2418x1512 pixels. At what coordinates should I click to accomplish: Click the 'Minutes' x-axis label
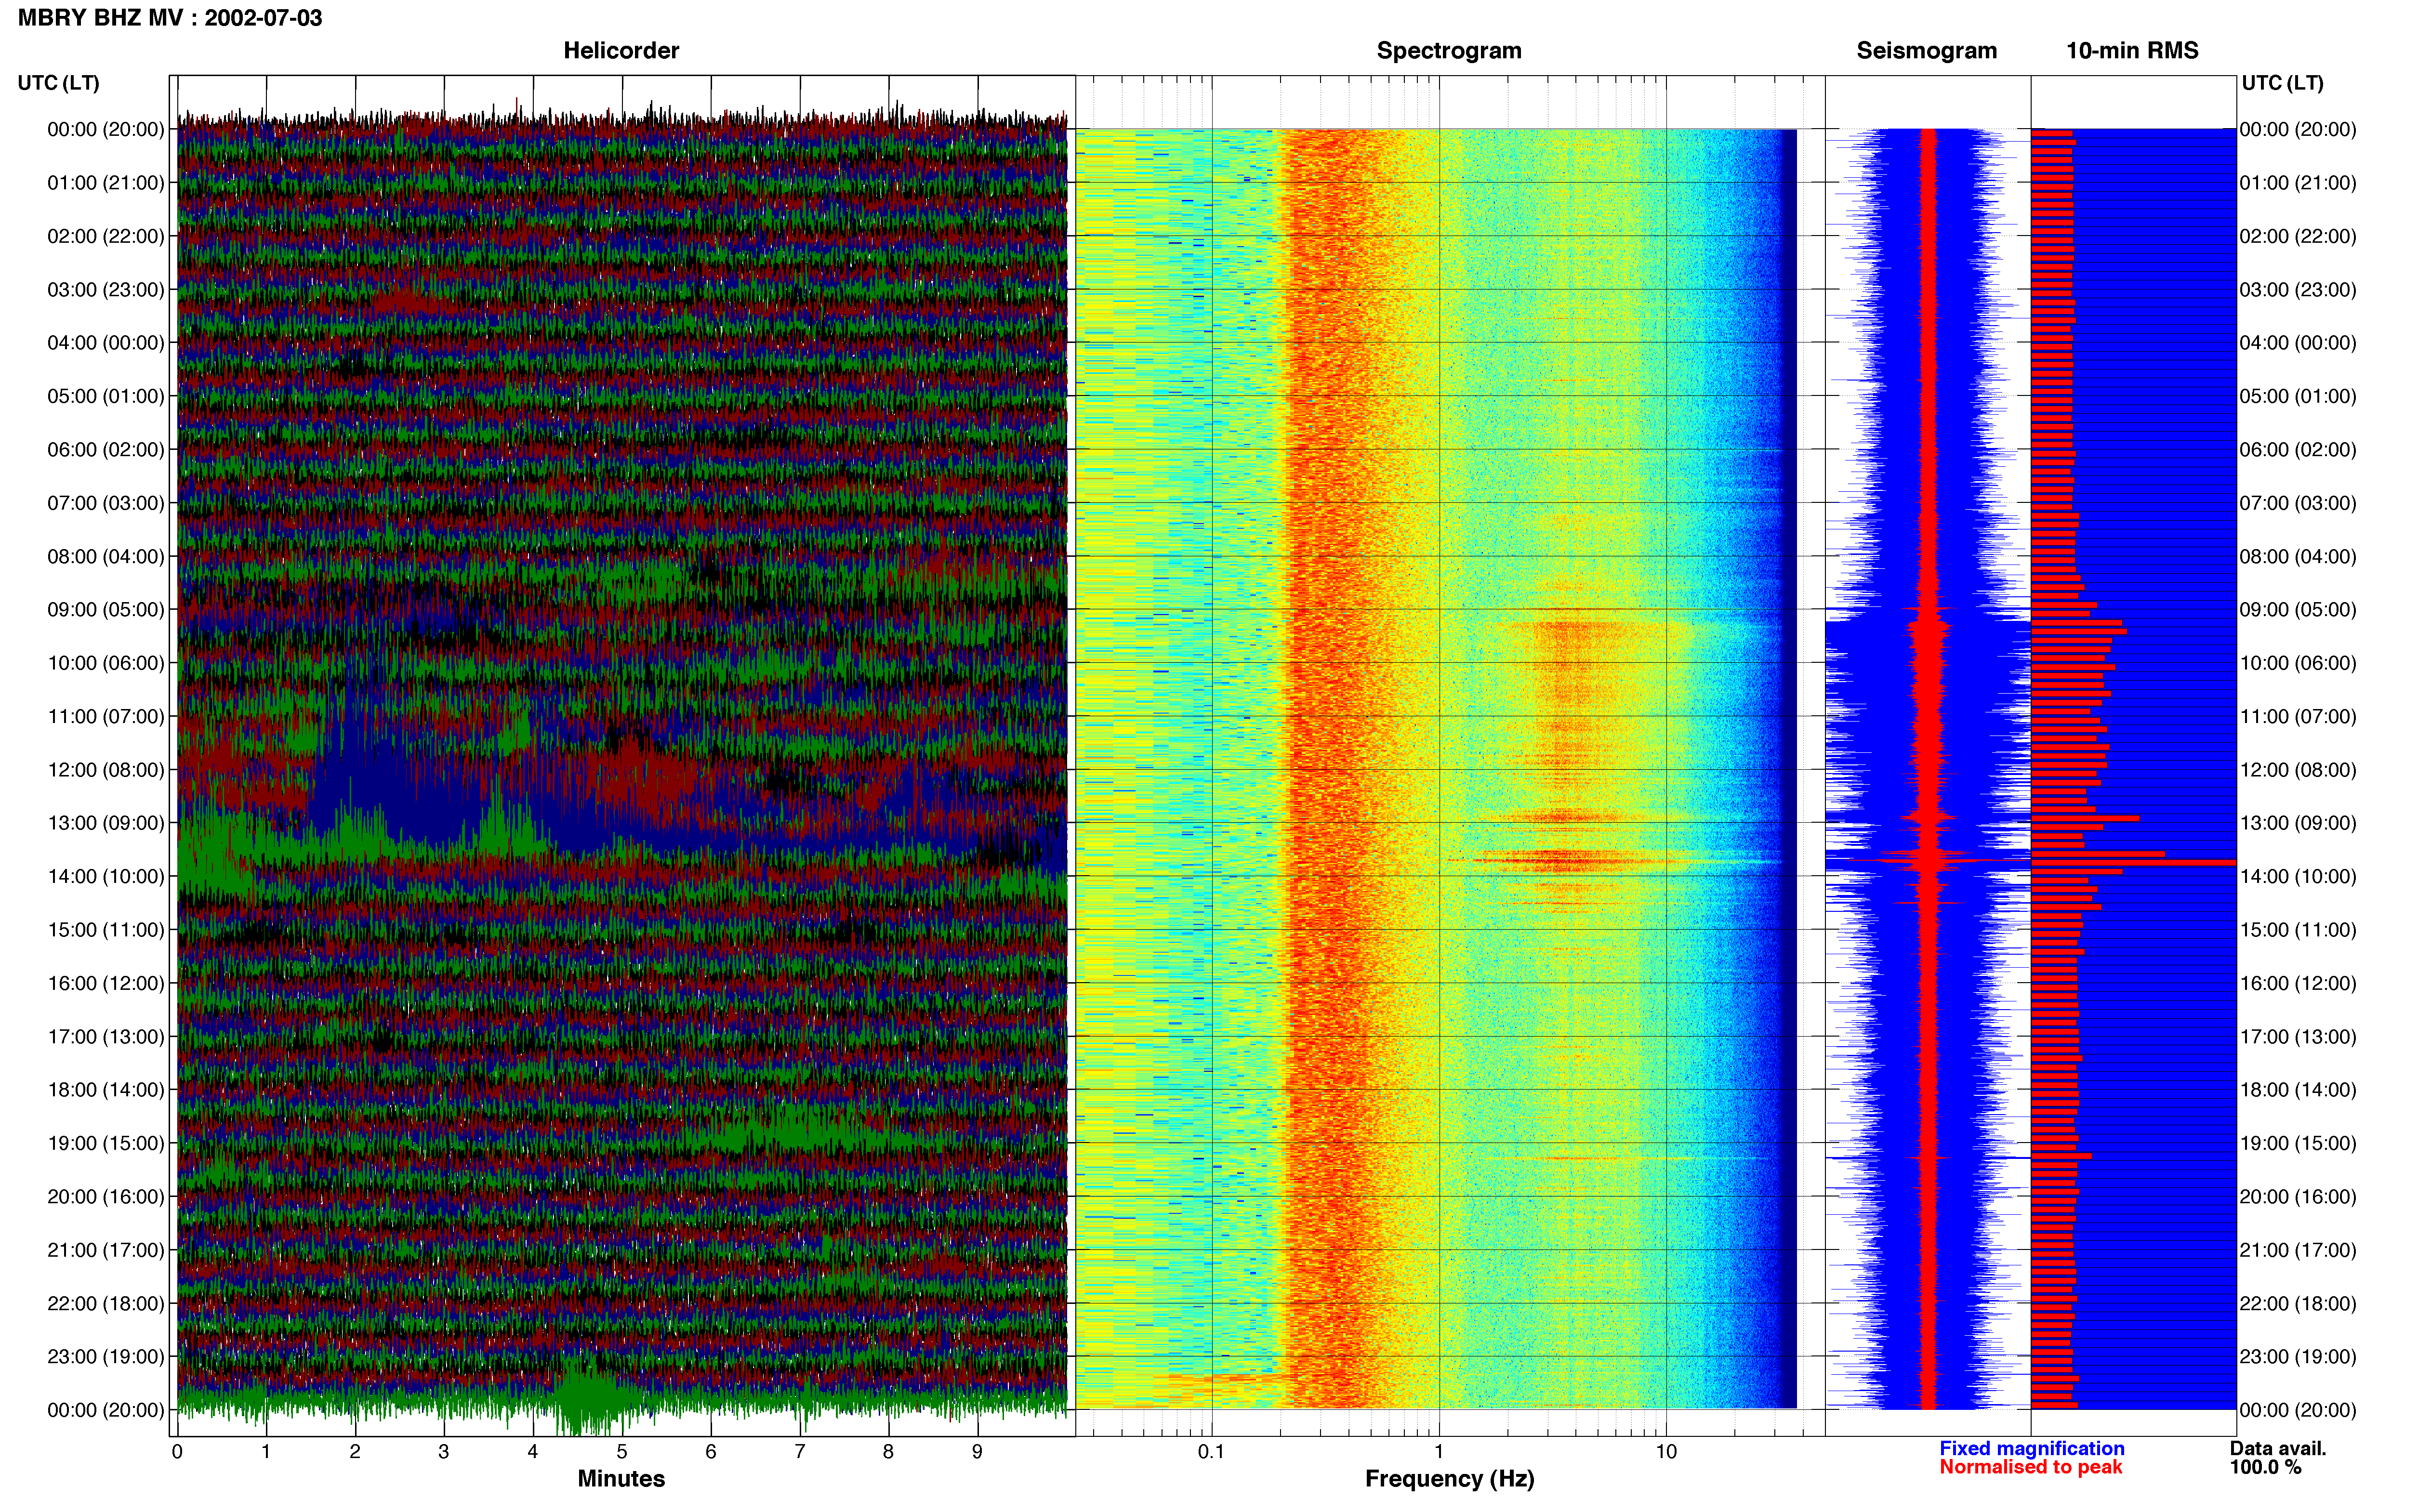(621, 1478)
